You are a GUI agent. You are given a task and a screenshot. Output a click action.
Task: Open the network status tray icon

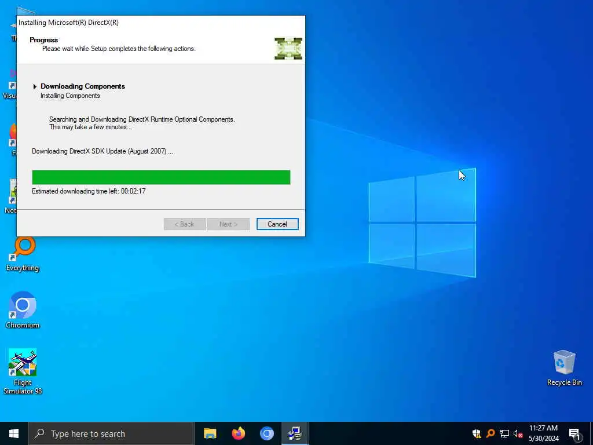click(504, 433)
